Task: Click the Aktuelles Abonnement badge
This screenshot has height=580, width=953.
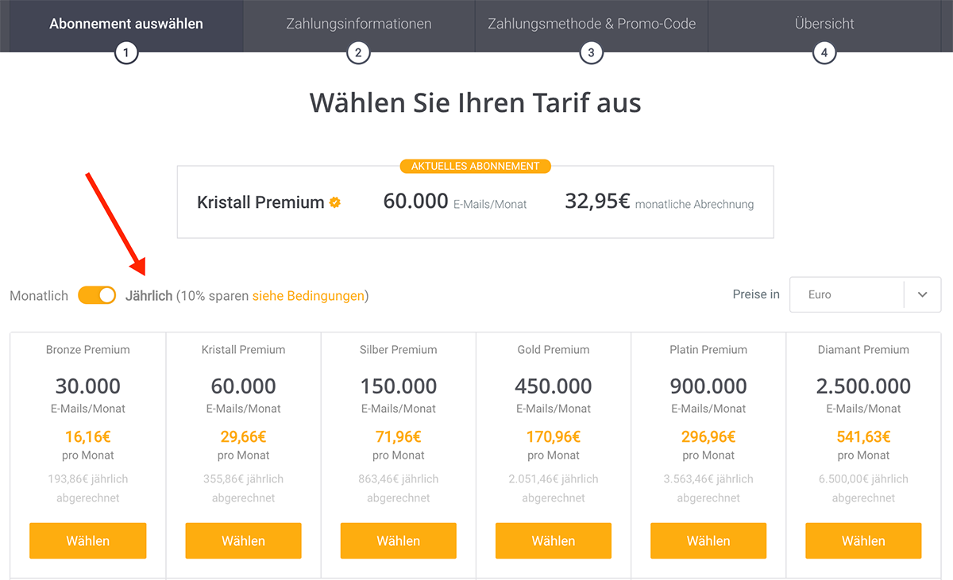Action: [x=475, y=167]
